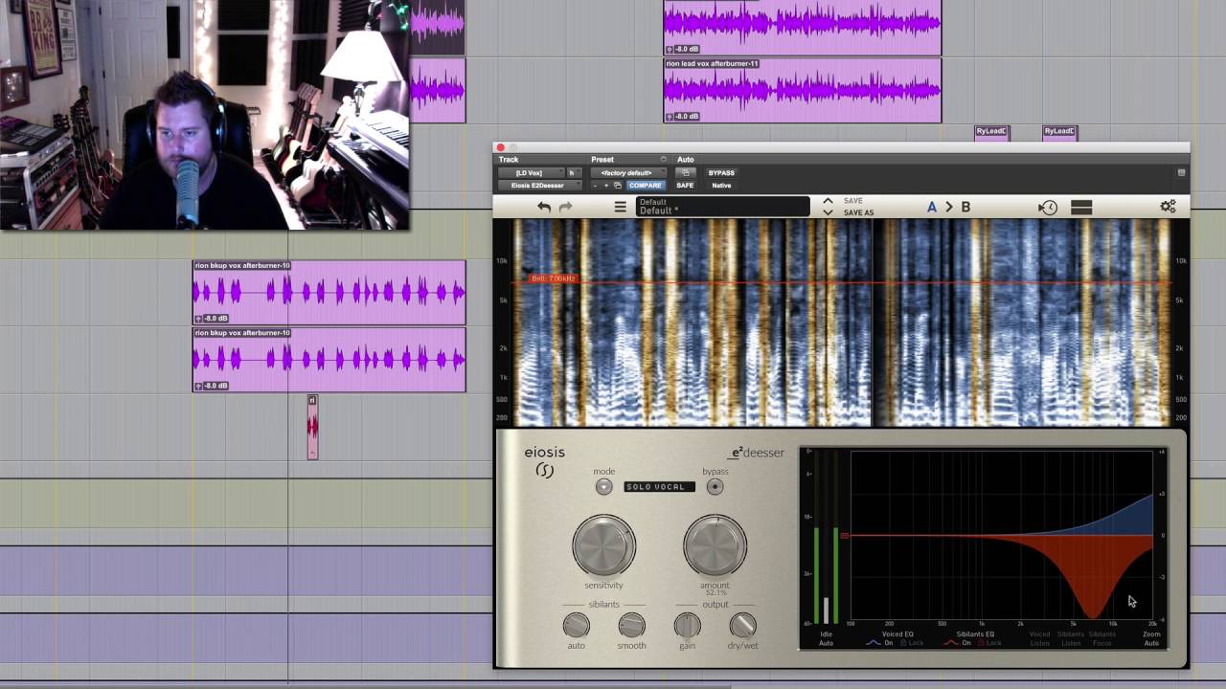Open the insert slot 'h' selector
This screenshot has width=1226, height=689.
tap(572, 173)
